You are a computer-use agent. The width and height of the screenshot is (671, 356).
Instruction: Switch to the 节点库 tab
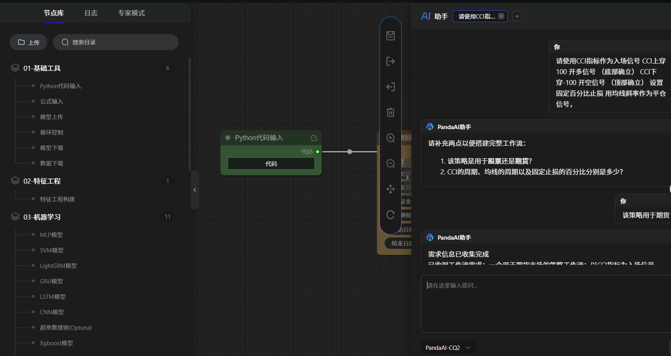54,13
